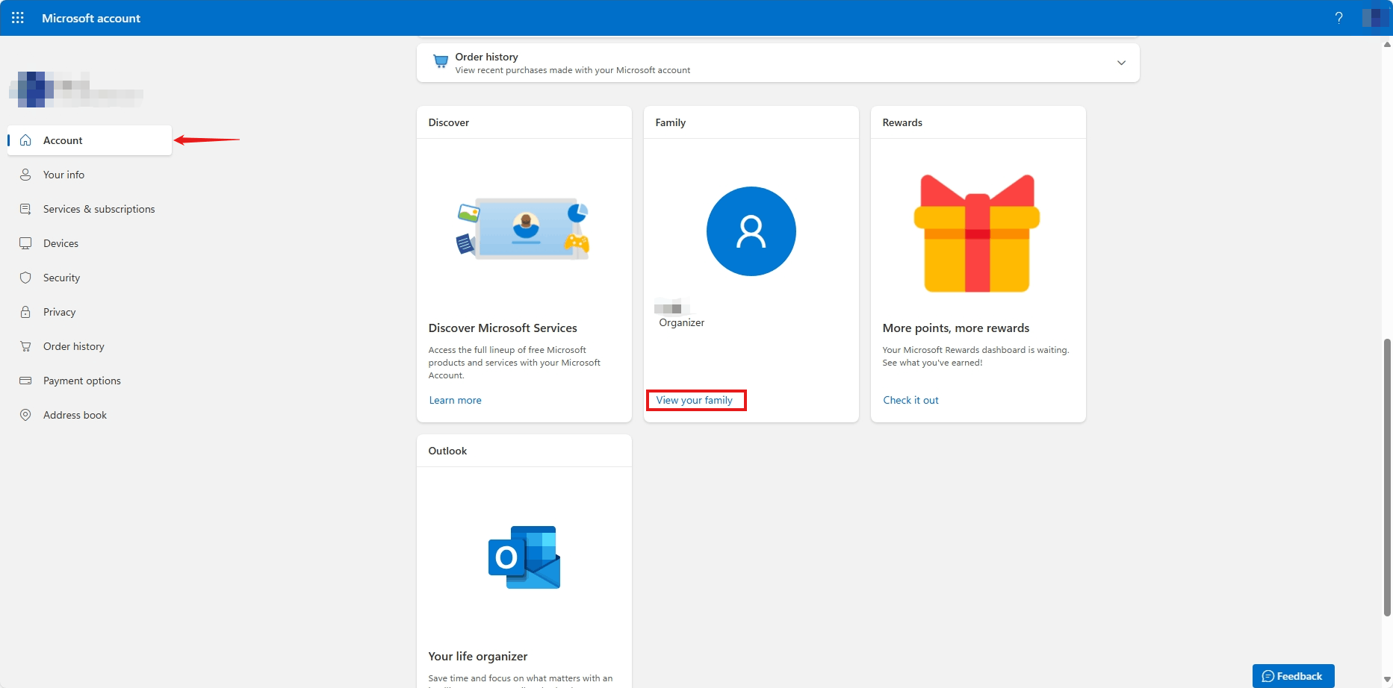Viewport: 1393px width, 688px height.
Task: Click the Devices monitor icon
Action: pyautogui.click(x=25, y=243)
